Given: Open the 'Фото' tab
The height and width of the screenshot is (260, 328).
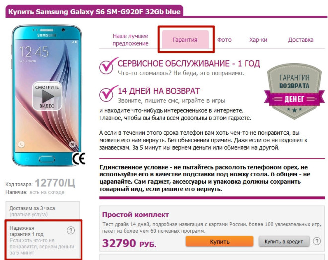Looking at the screenshot, I should coord(224,40).
